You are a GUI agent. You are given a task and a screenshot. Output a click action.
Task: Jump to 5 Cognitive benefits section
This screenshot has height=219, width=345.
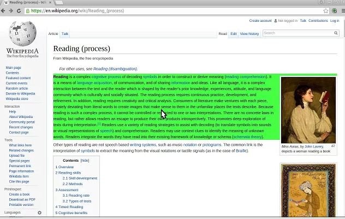(x=72, y=213)
